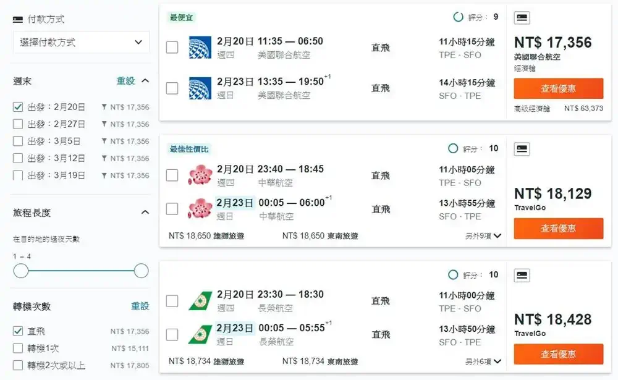Reset the 轉機次數 filter with 重設
The image size is (618, 380).
[x=140, y=306]
